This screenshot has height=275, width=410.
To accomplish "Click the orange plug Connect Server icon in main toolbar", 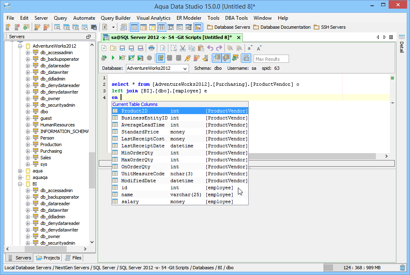I will click(x=37, y=27).
